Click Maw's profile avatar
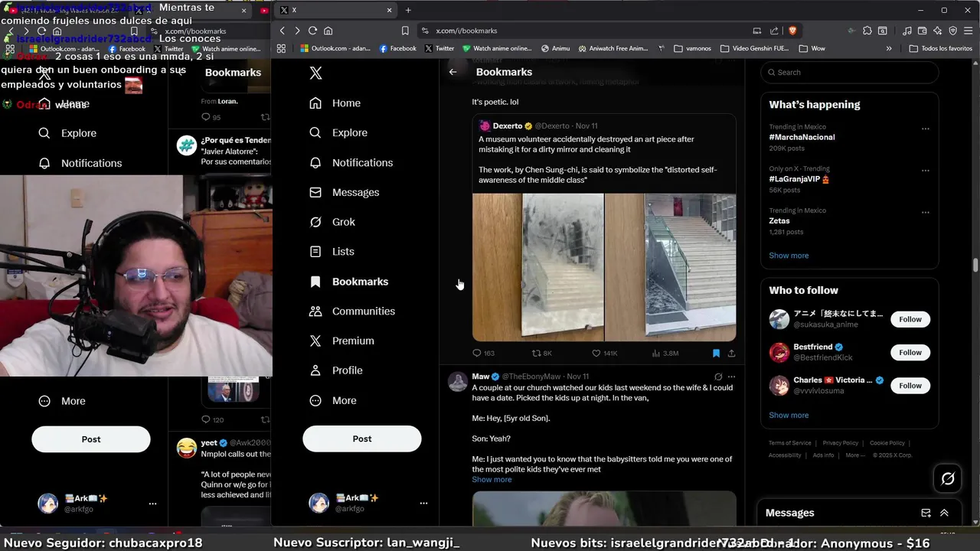 tap(458, 382)
